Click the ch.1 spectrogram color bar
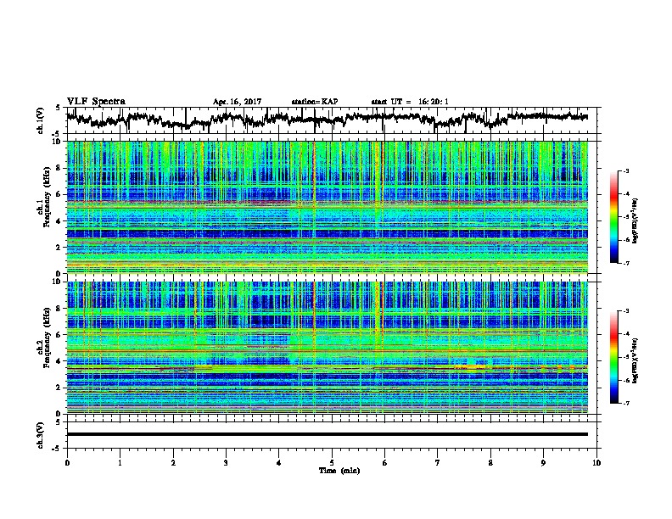The width and height of the screenshot is (672, 519). [x=613, y=217]
